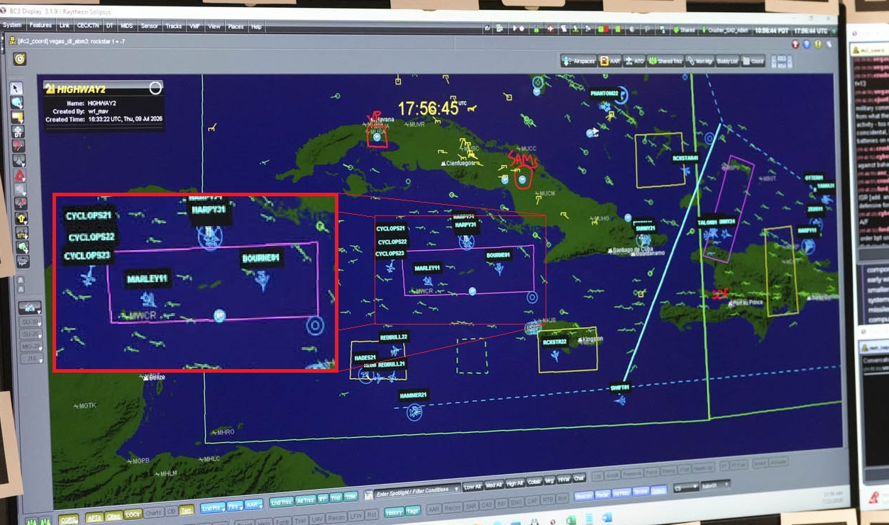Click the Kingston label on the map

591,339
